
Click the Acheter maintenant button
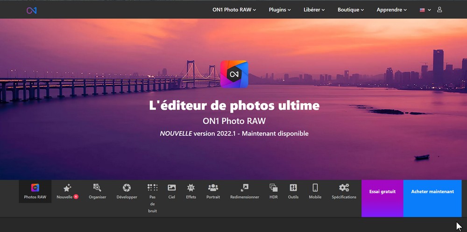432,198
